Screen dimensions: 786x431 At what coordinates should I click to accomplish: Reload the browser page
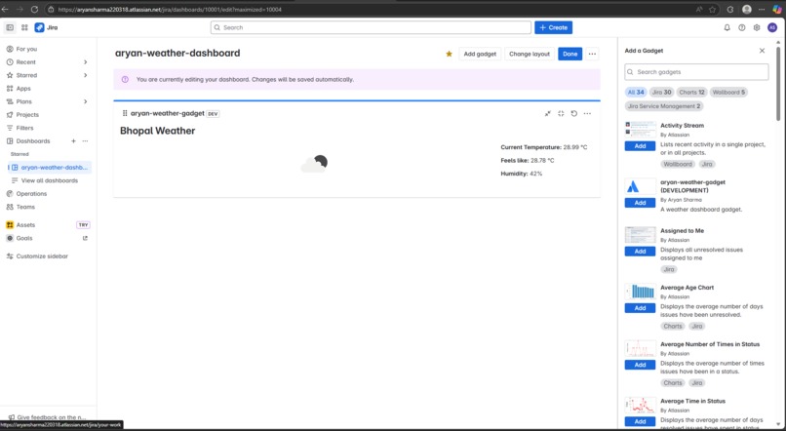pyautogui.click(x=34, y=9)
